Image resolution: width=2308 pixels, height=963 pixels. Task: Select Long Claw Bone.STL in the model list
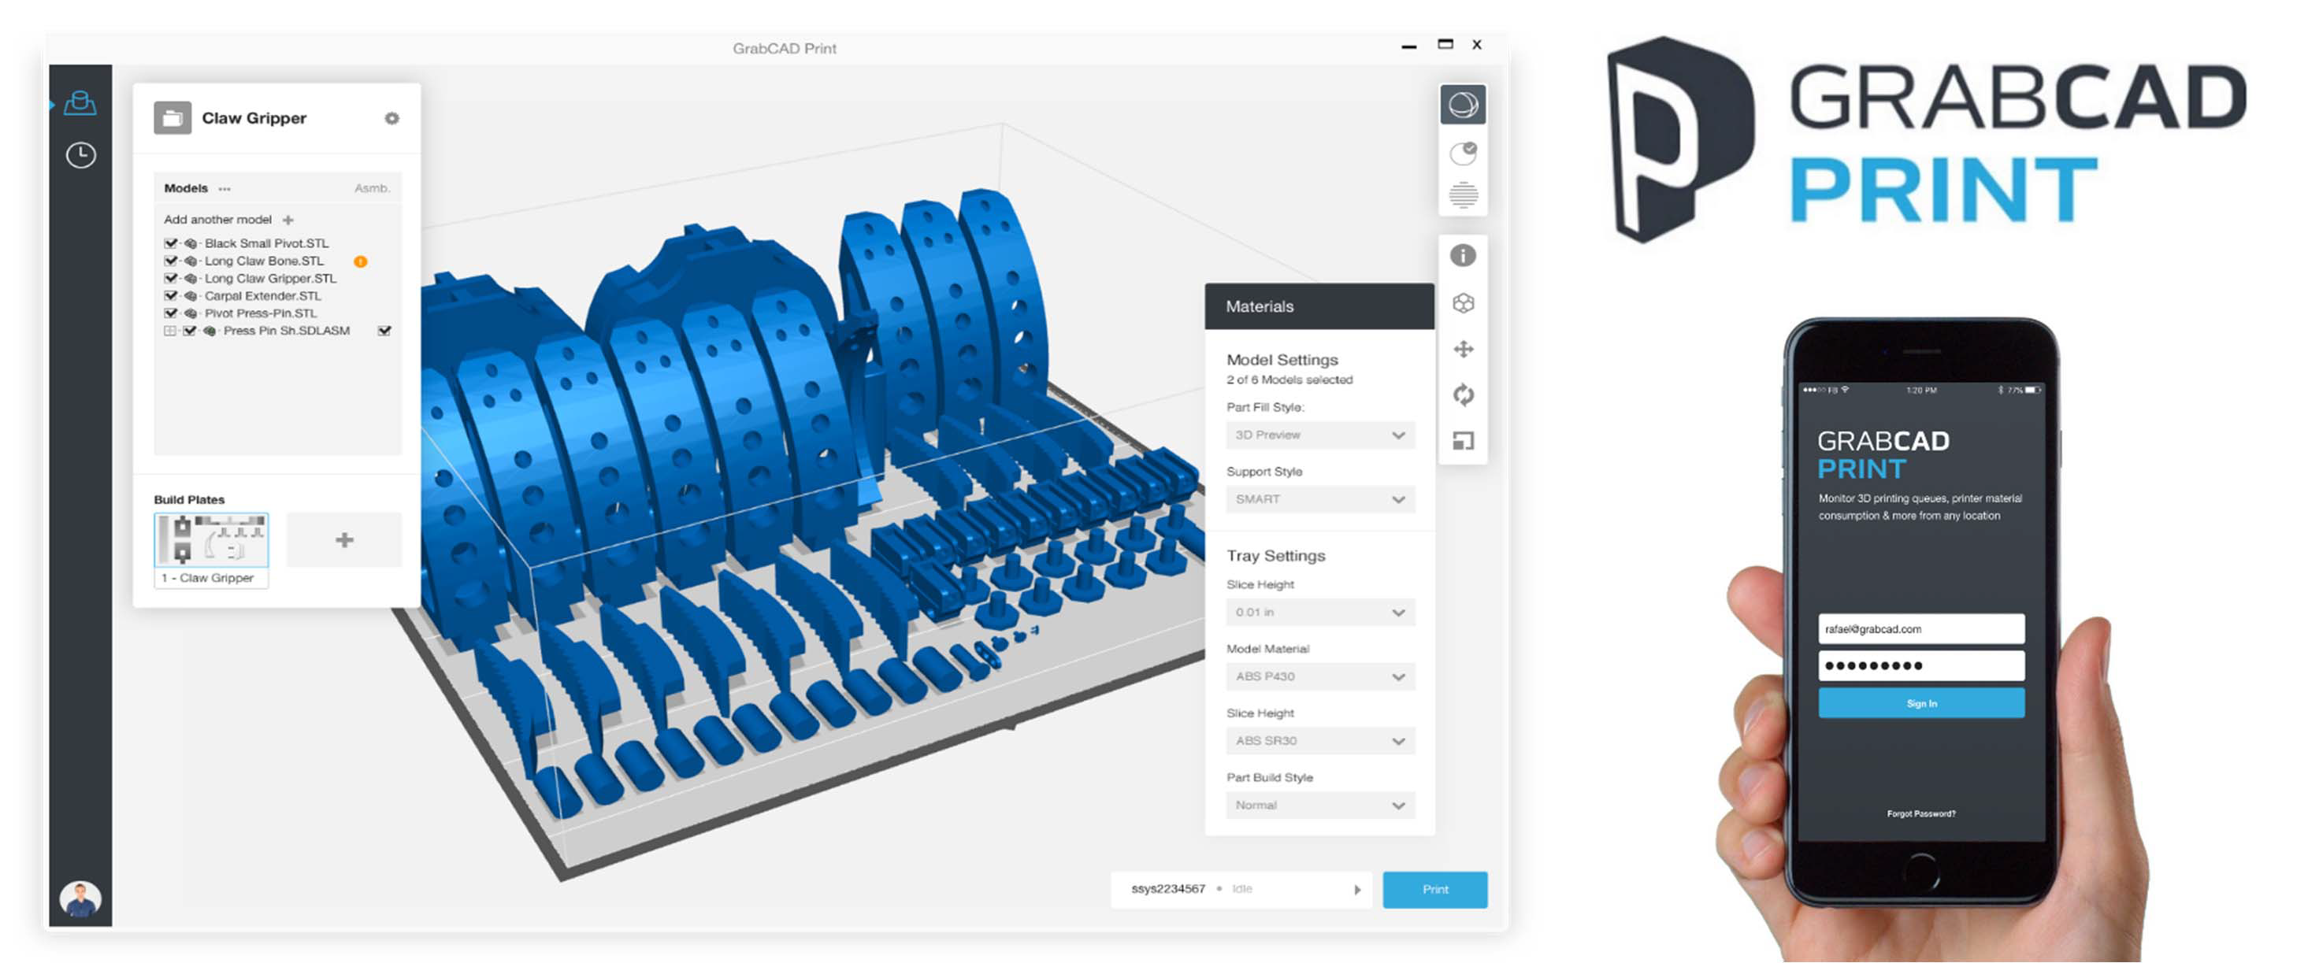click(x=265, y=261)
